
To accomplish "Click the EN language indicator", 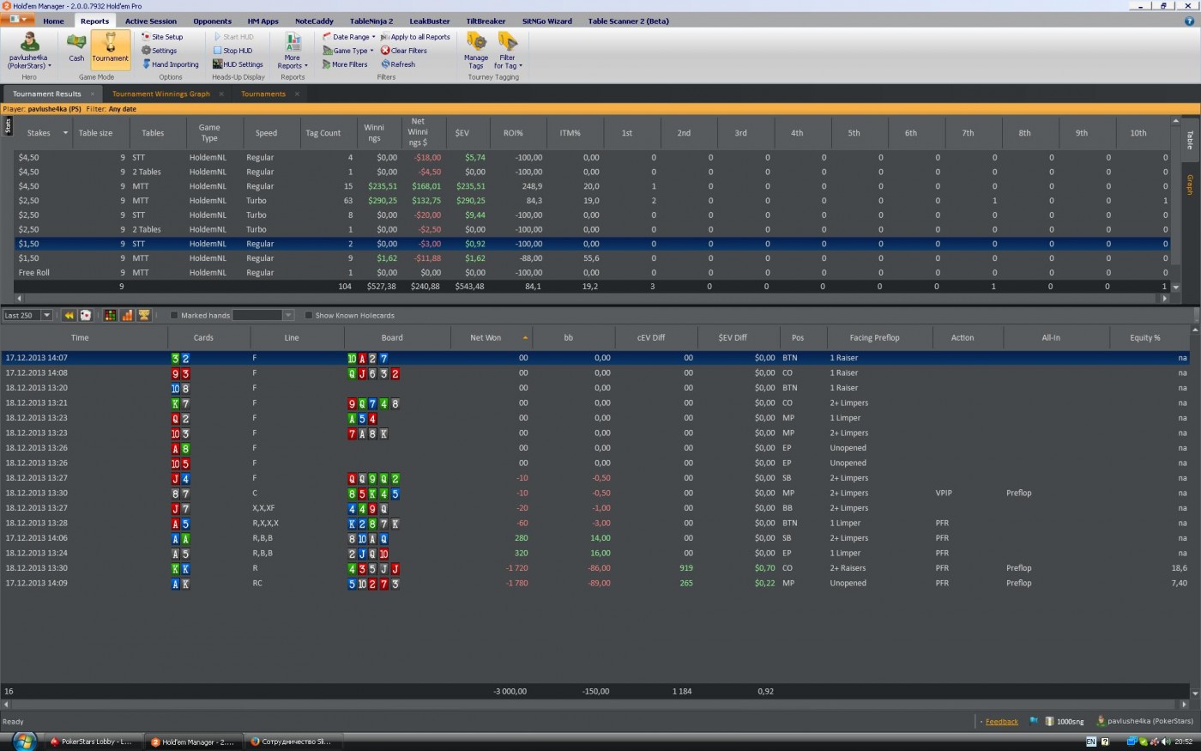I will [1091, 742].
